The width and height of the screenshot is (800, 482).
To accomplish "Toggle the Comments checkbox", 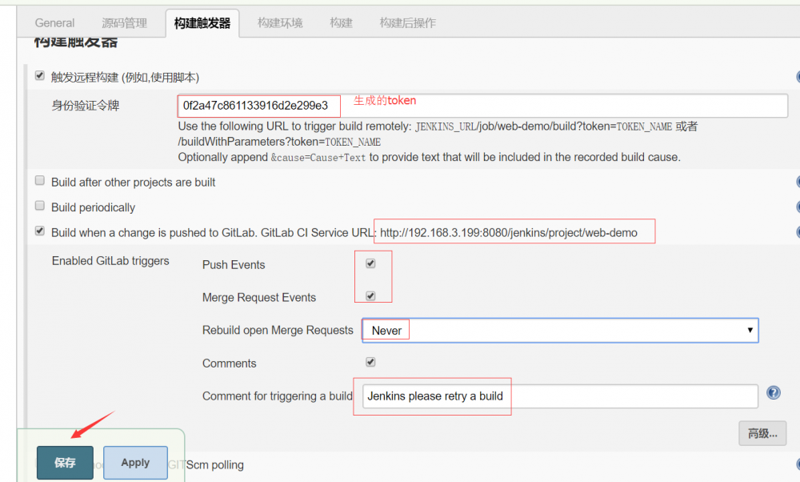I will [370, 362].
